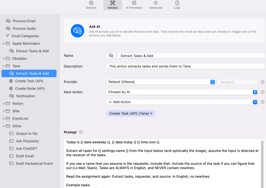Click the Apple Reminders folder icon
Image resolution: width=266 pixels, height=188 pixels.
[8, 44]
